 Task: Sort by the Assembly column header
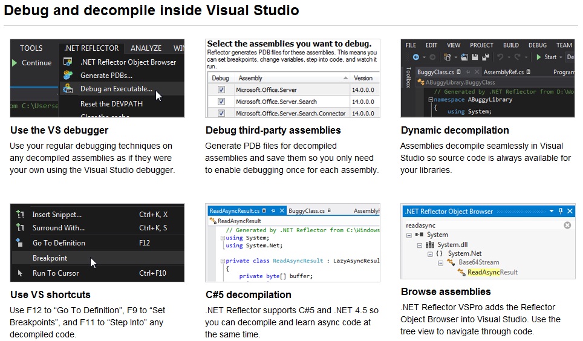coord(293,78)
